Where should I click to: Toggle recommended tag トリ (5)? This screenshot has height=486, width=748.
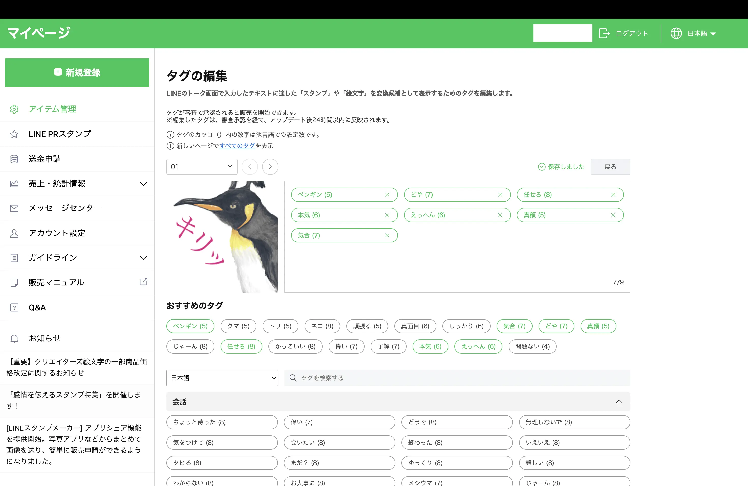tap(280, 326)
